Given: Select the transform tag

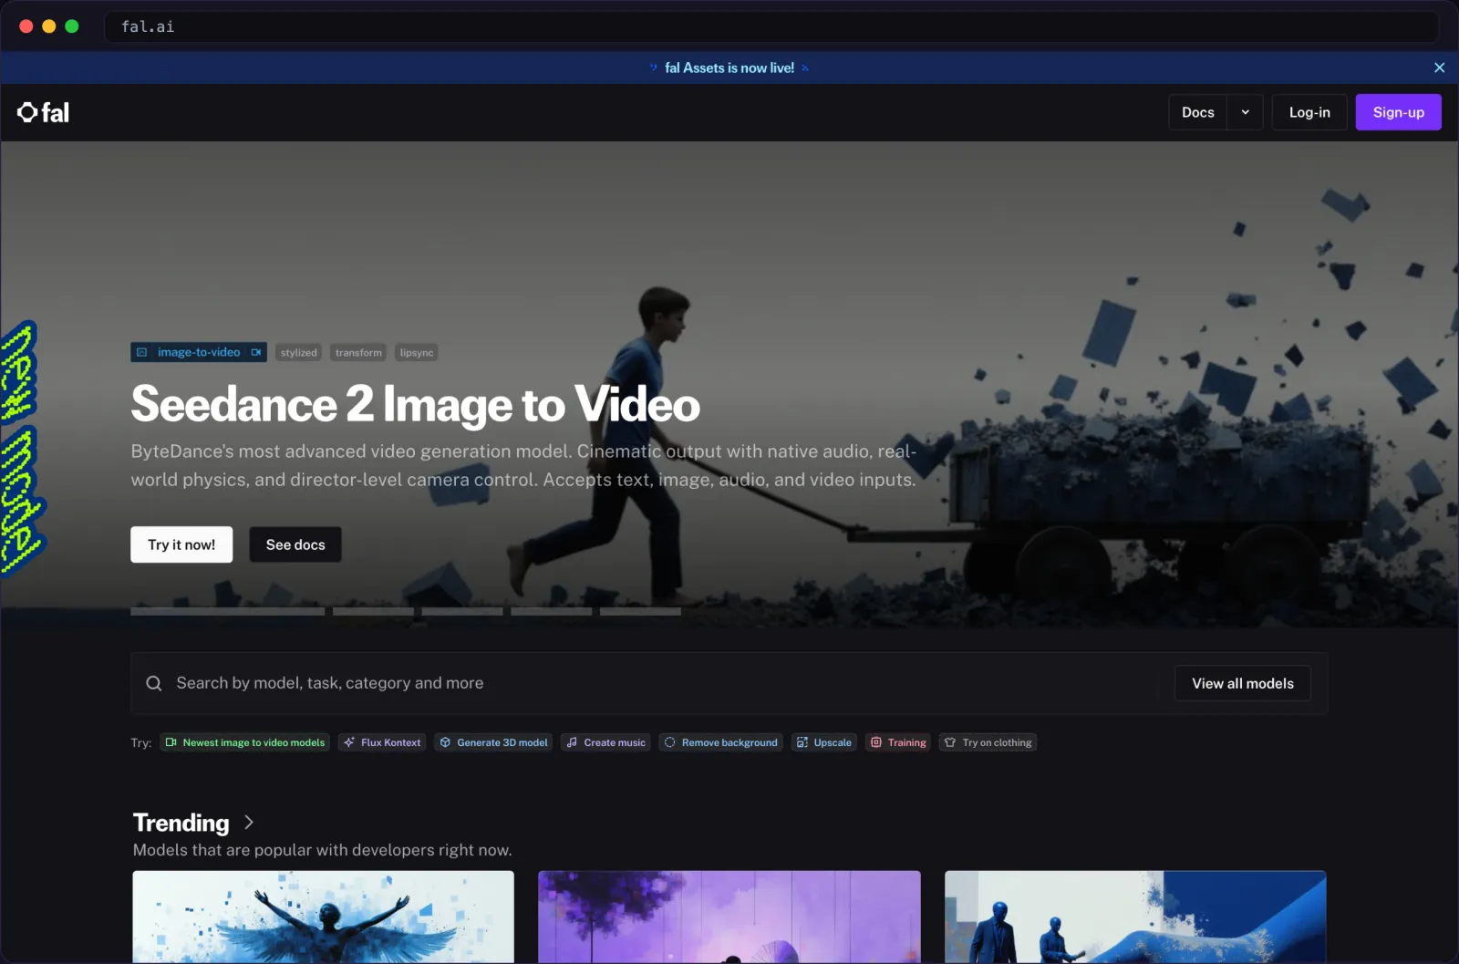Looking at the screenshot, I should coord(358,352).
